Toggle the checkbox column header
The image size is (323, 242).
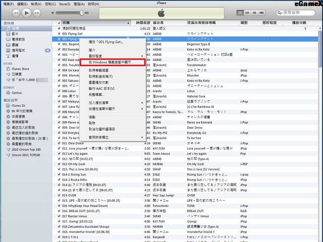[x=59, y=23]
